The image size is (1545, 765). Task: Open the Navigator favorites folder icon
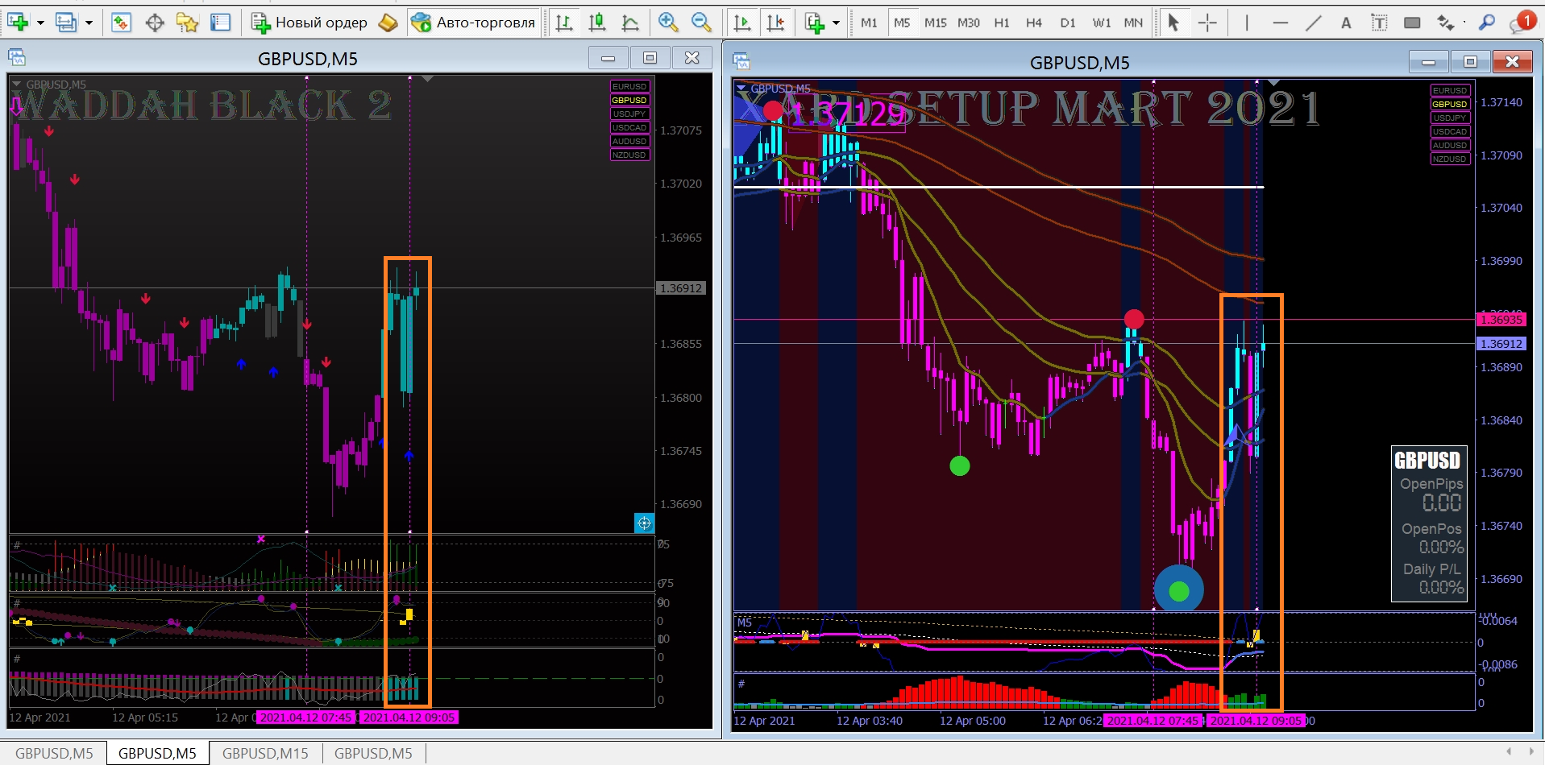pyautogui.click(x=187, y=23)
